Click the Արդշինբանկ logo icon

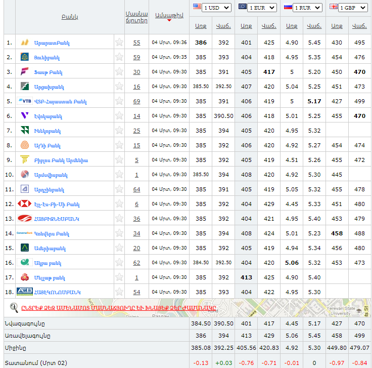click(25, 189)
